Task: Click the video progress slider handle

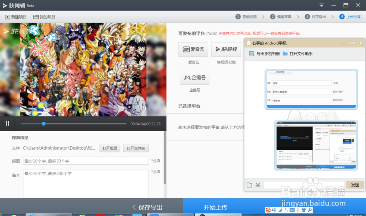Action: (x=44, y=124)
